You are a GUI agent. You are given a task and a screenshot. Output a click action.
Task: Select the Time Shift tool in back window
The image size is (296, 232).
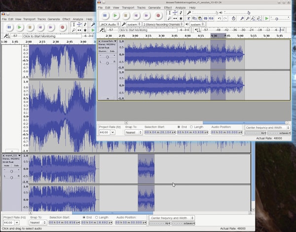click(x=79, y=30)
